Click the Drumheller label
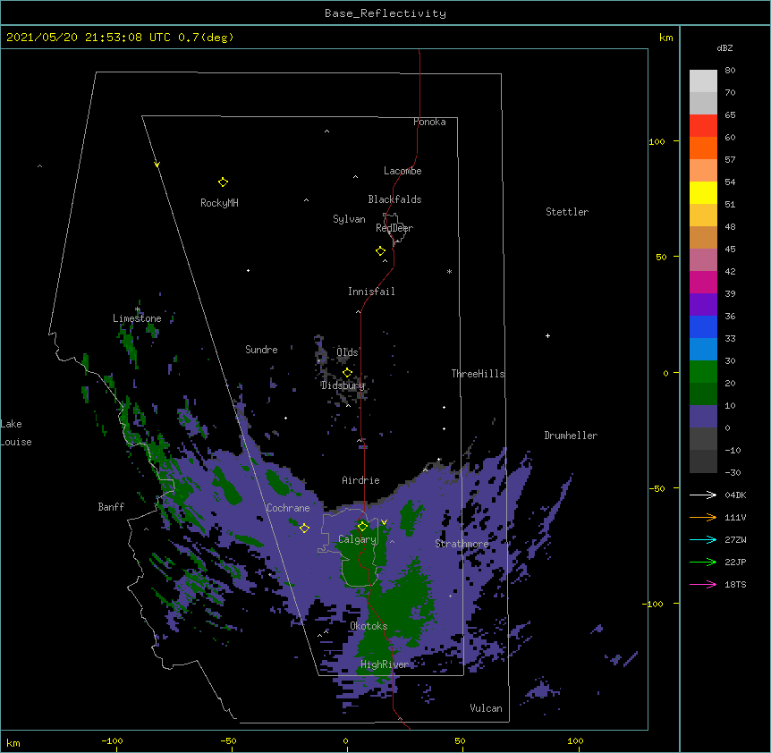 point(571,436)
